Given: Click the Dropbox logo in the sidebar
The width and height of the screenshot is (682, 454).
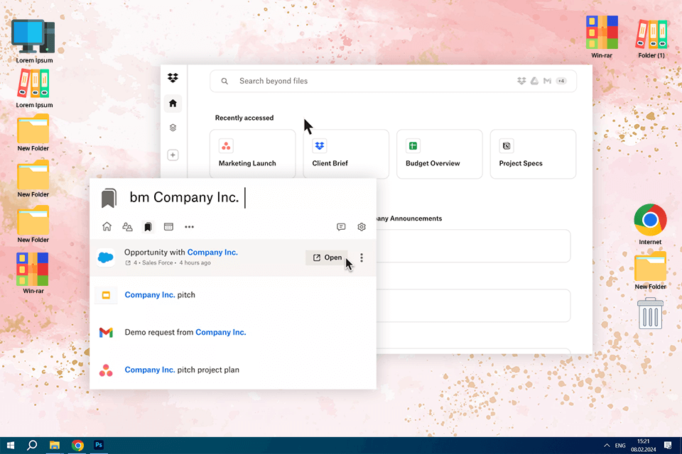Looking at the screenshot, I should tap(173, 78).
